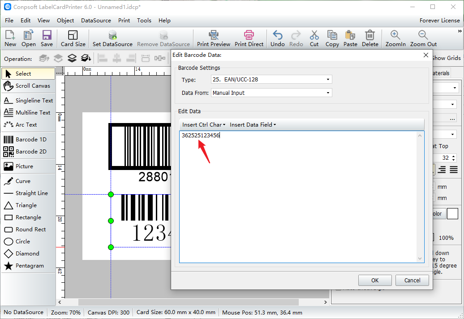Click the justify alignment icon
The width and height of the screenshot is (464, 319).
(454, 170)
